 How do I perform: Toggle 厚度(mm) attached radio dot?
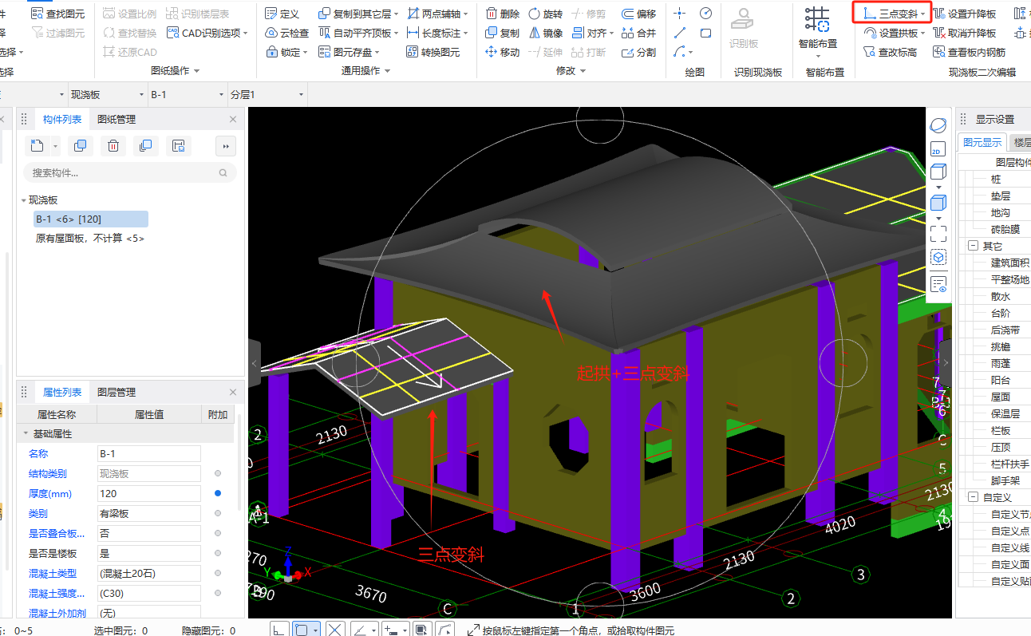218,493
